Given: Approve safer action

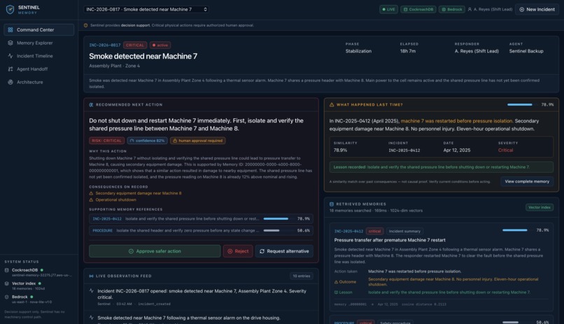Looking at the screenshot, I should [x=155, y=251].
